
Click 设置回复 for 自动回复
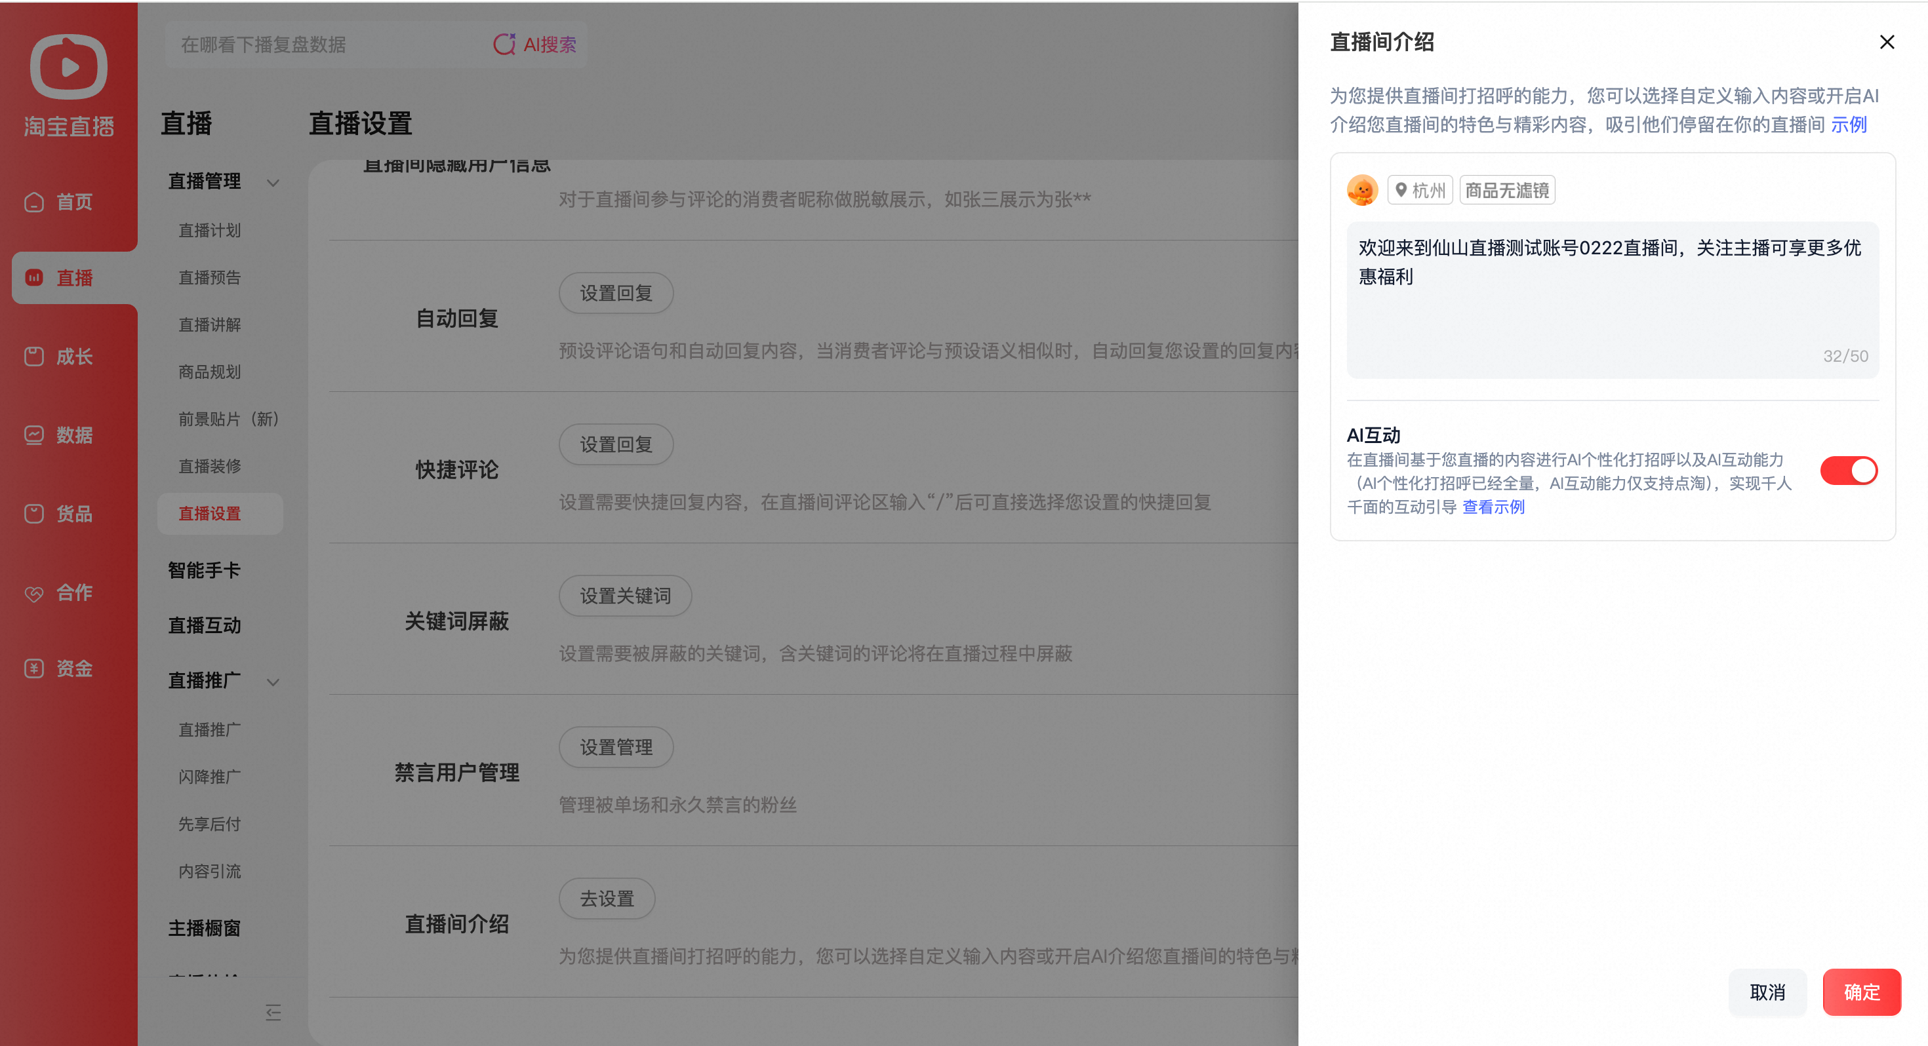pyautogui.click(x=616, y=294)
